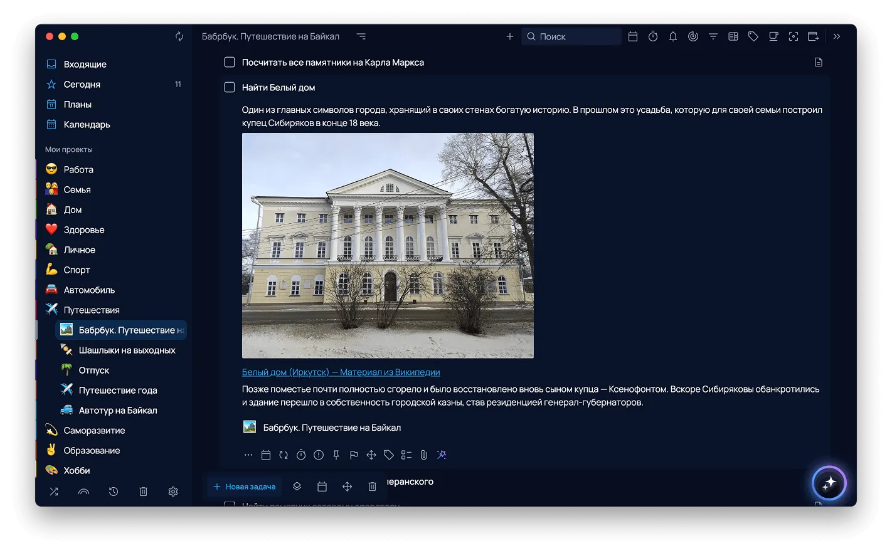The height and width of the screenshot is (553, 892).
Task: Open the view options next to project title
Action: click(x=361, y=36)
